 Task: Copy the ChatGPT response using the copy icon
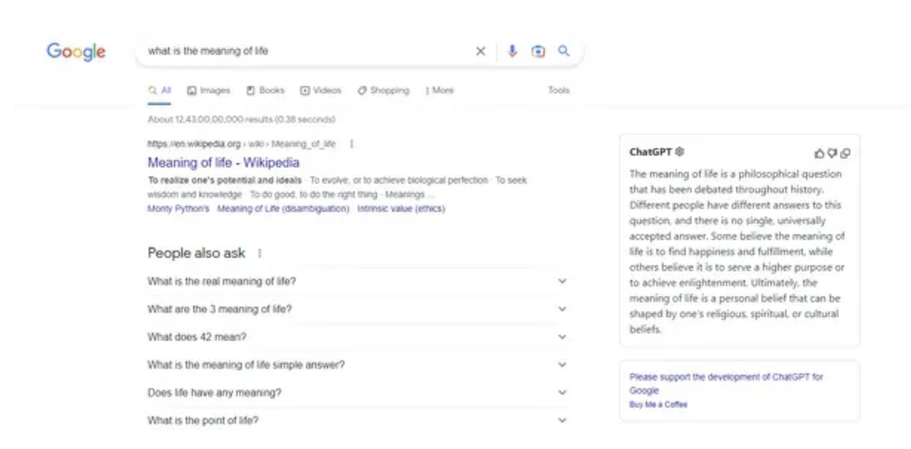pos(846,153)
